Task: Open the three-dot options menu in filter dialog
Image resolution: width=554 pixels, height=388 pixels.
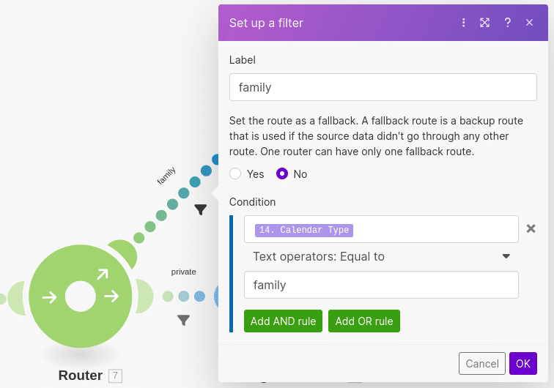Action: 464,23
